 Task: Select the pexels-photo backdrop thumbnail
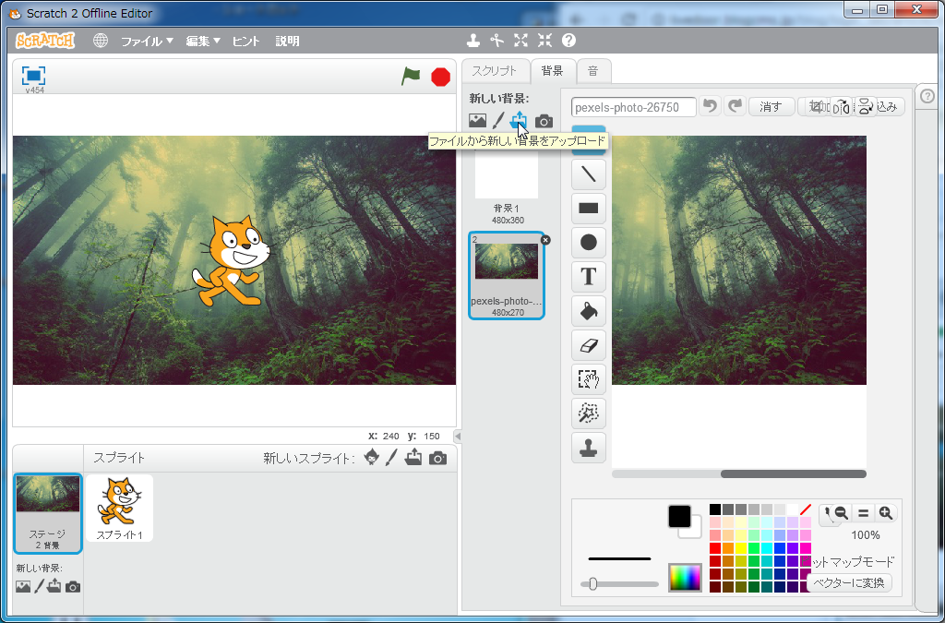click(x=507, y=275)
